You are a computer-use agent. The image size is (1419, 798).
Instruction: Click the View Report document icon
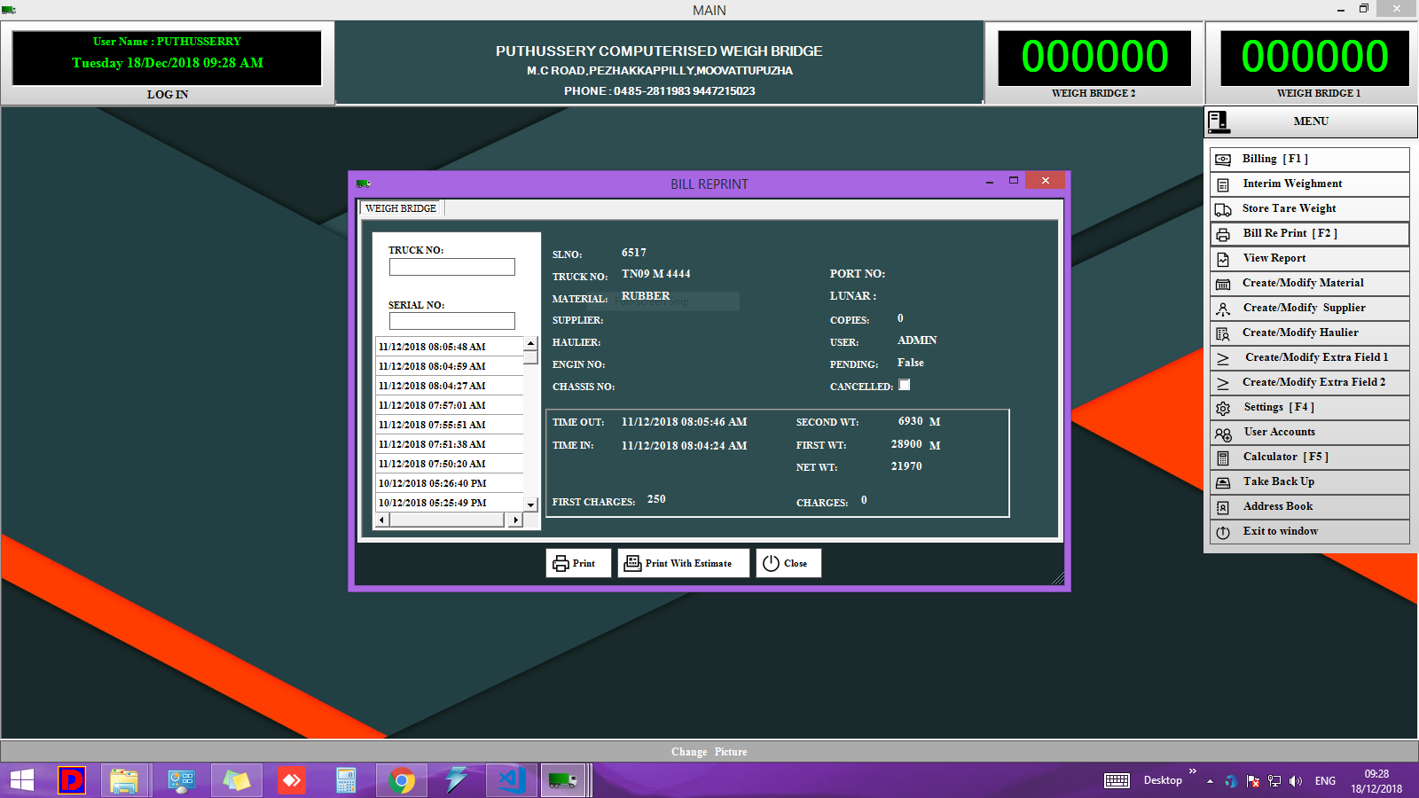coord(1223,259)
